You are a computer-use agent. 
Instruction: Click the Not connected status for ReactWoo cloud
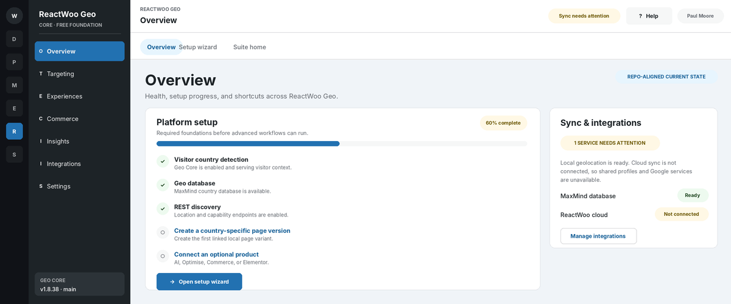tap(682, 214)
